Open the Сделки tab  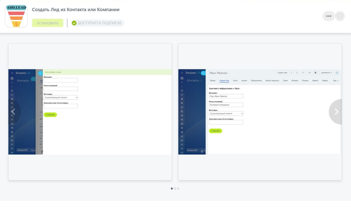(x=244, y=81)
